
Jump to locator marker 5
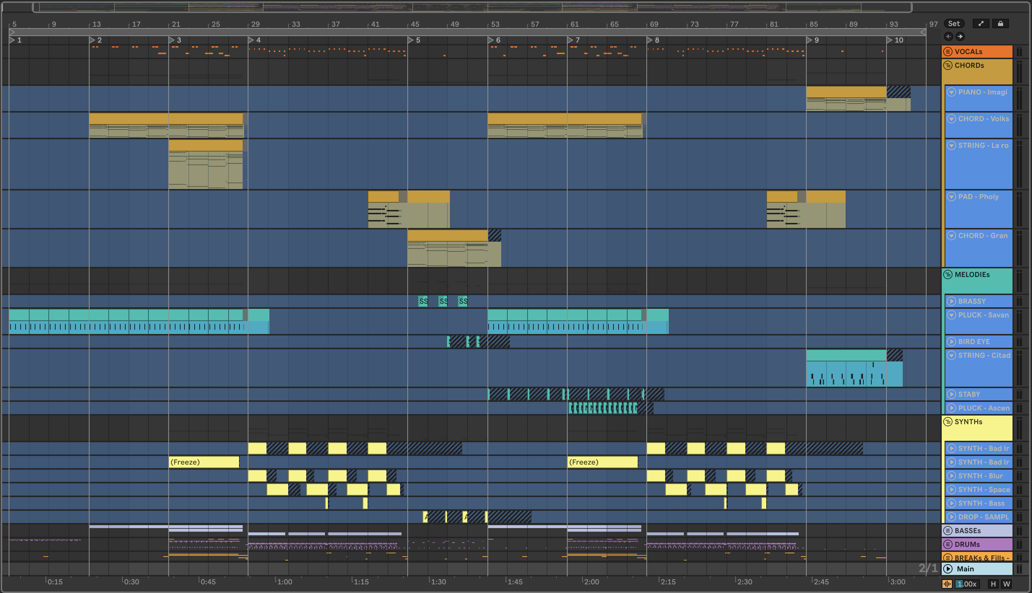[x=411, y=40]
